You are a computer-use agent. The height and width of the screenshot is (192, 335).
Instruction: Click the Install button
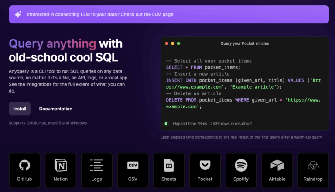click(20, 109)
